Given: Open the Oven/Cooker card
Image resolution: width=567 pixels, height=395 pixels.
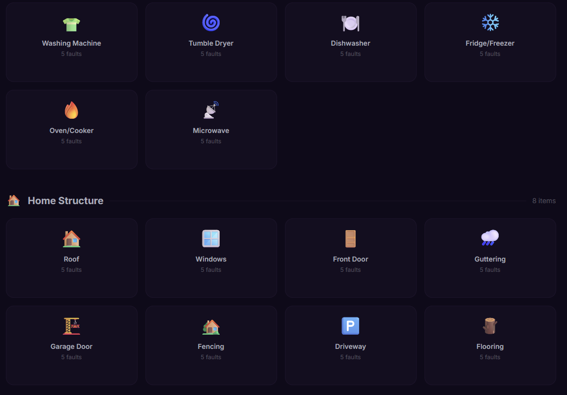Looking at the screenshot, I should [72, 130].
